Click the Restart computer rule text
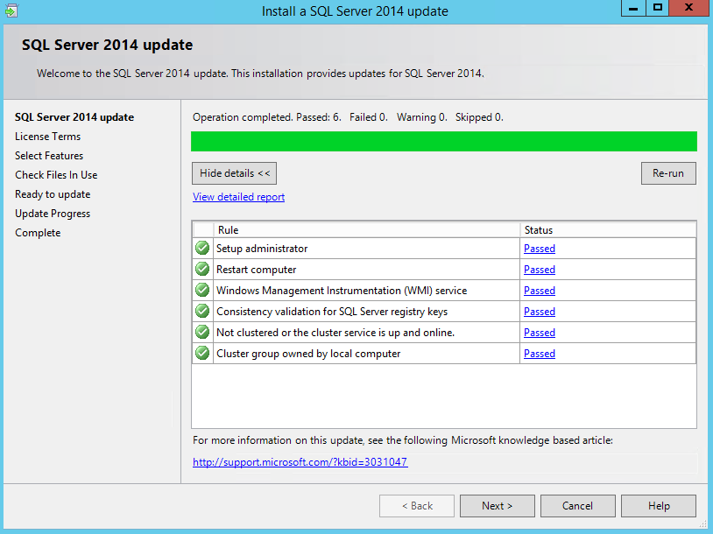 pyautogui.click(x=256, y=270)
